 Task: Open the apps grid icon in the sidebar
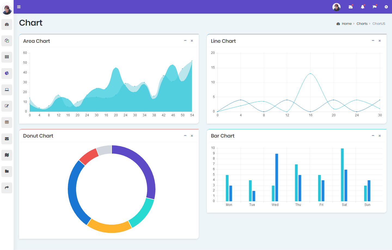coord(7,57)
